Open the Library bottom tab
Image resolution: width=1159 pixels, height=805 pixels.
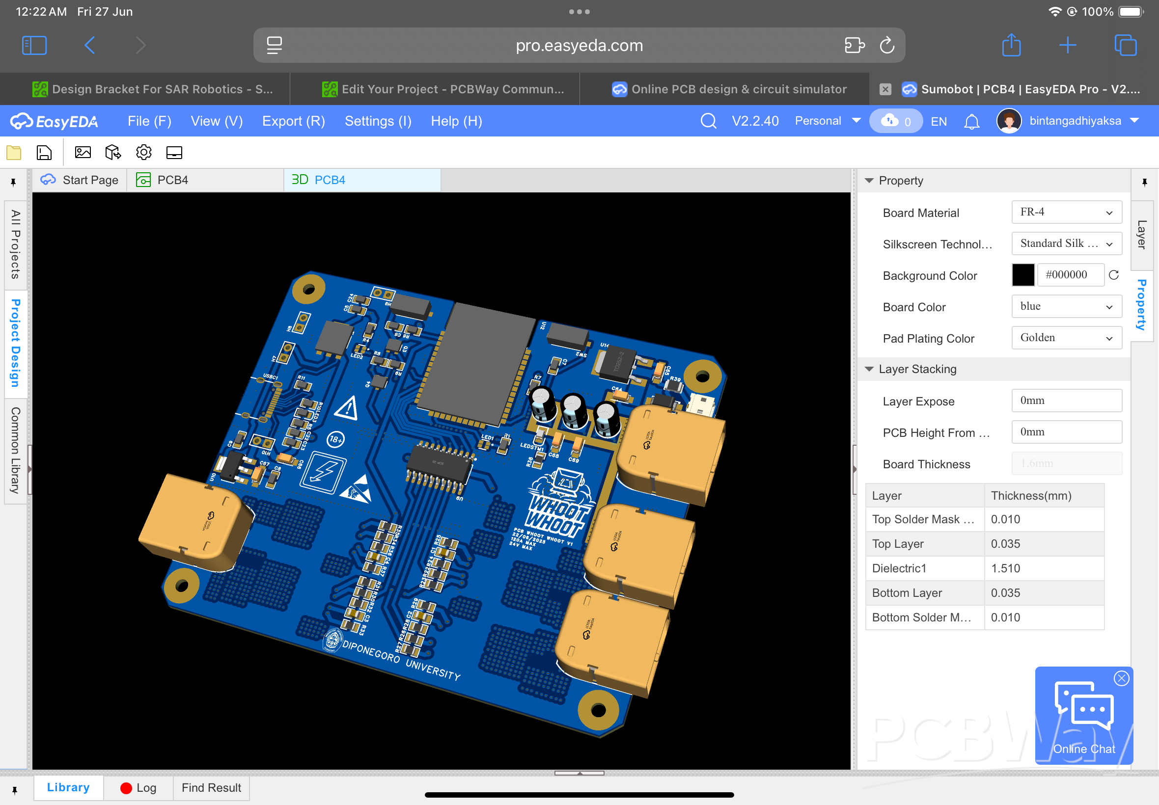(x=68, y=787)
